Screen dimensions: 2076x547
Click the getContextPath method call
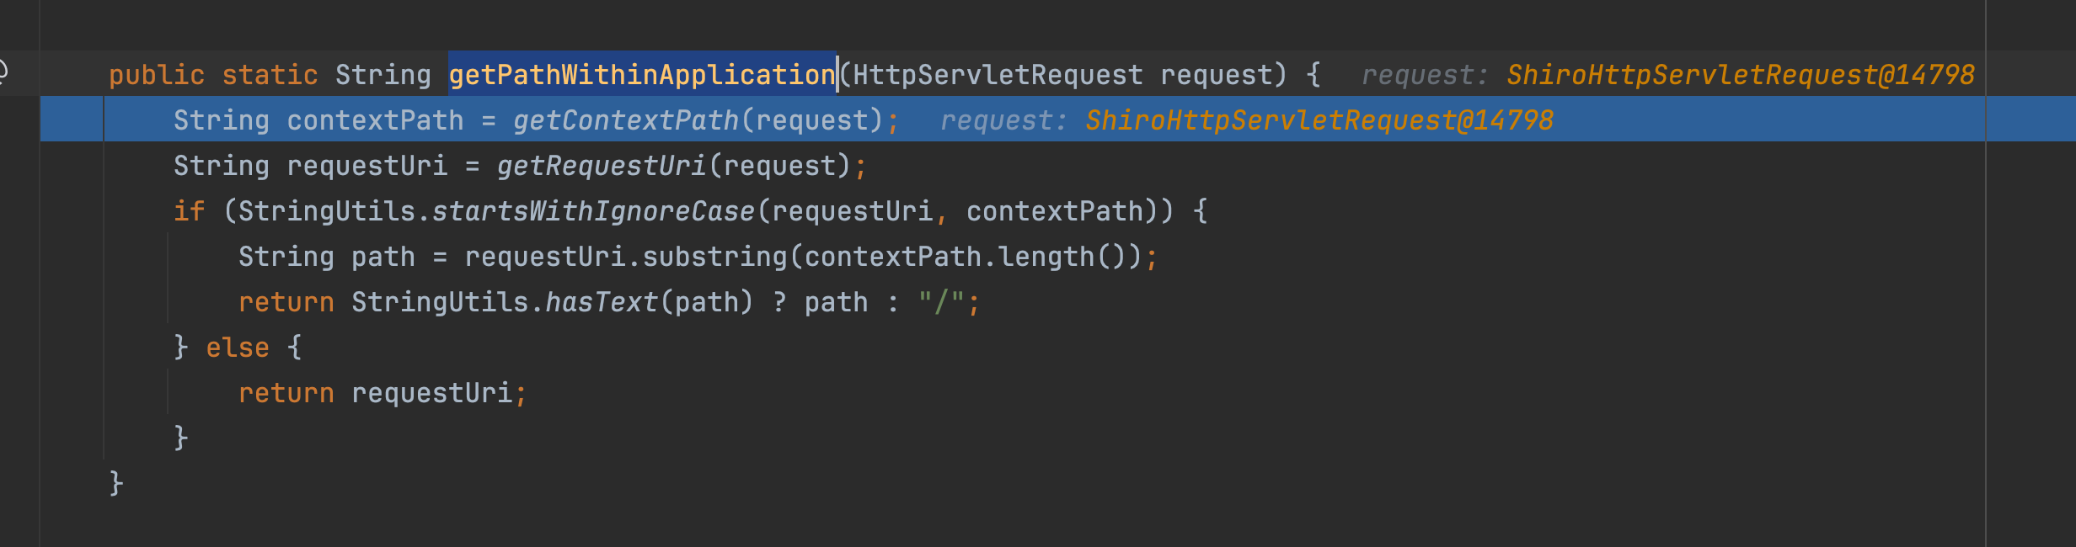[626, 120]
